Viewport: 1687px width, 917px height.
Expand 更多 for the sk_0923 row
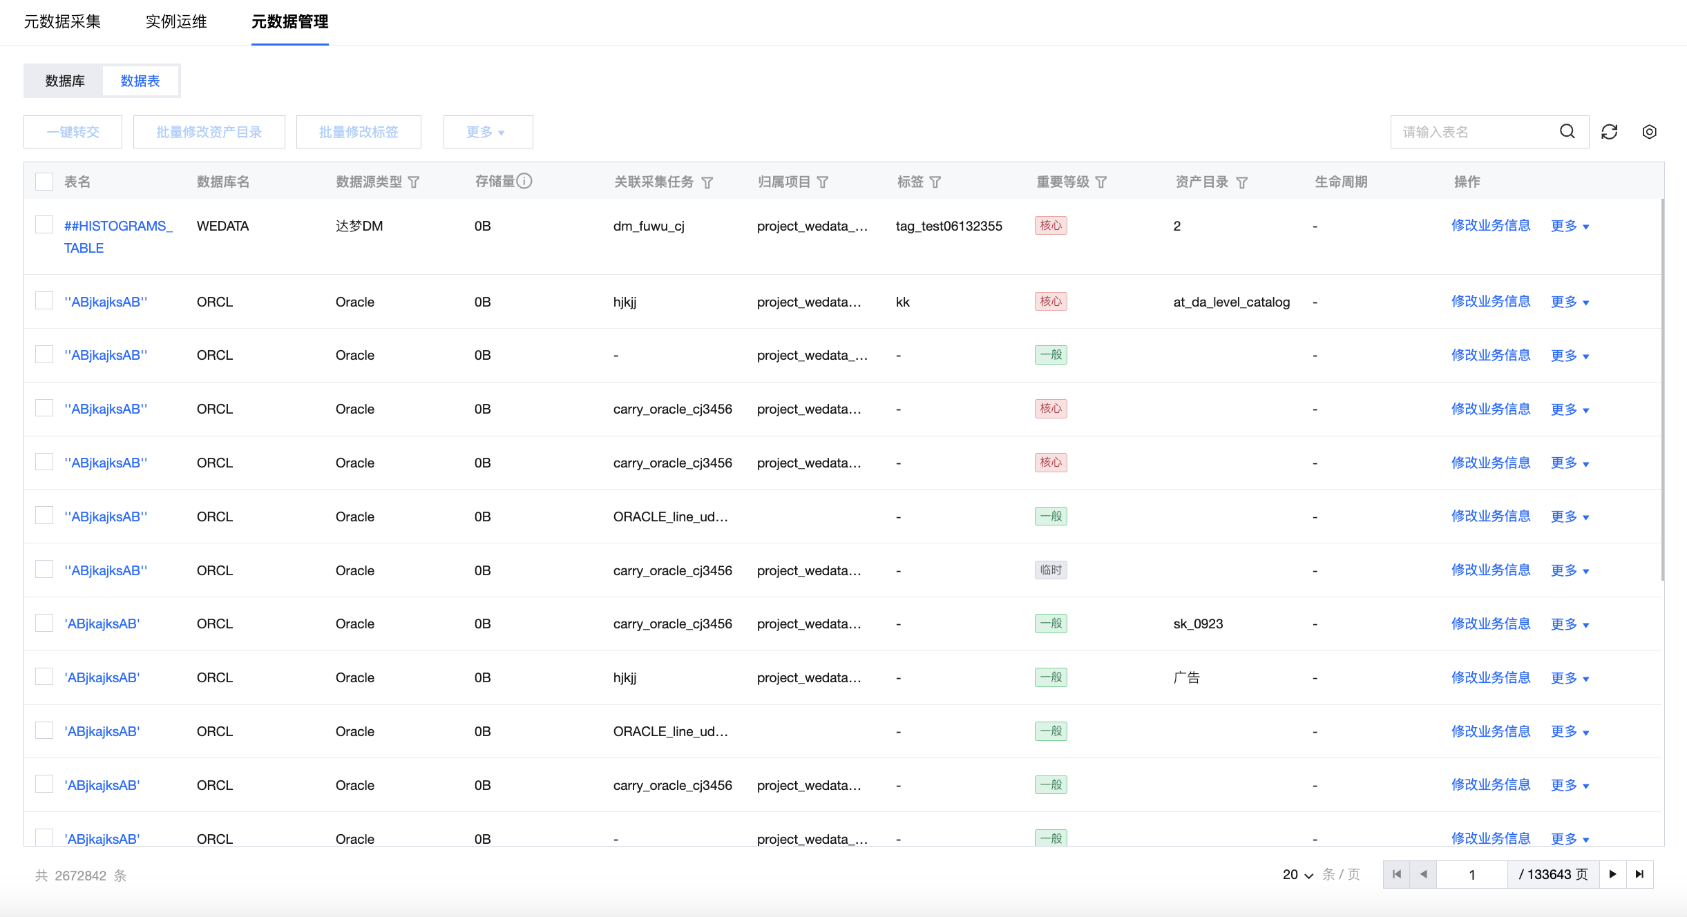[x=1569, y=624]
